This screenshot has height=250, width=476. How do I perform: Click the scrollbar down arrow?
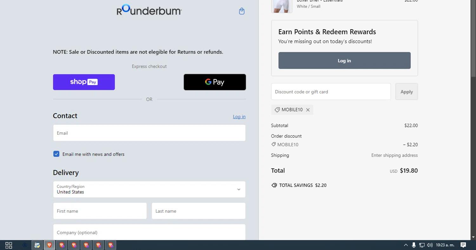(x=473, y=237)
